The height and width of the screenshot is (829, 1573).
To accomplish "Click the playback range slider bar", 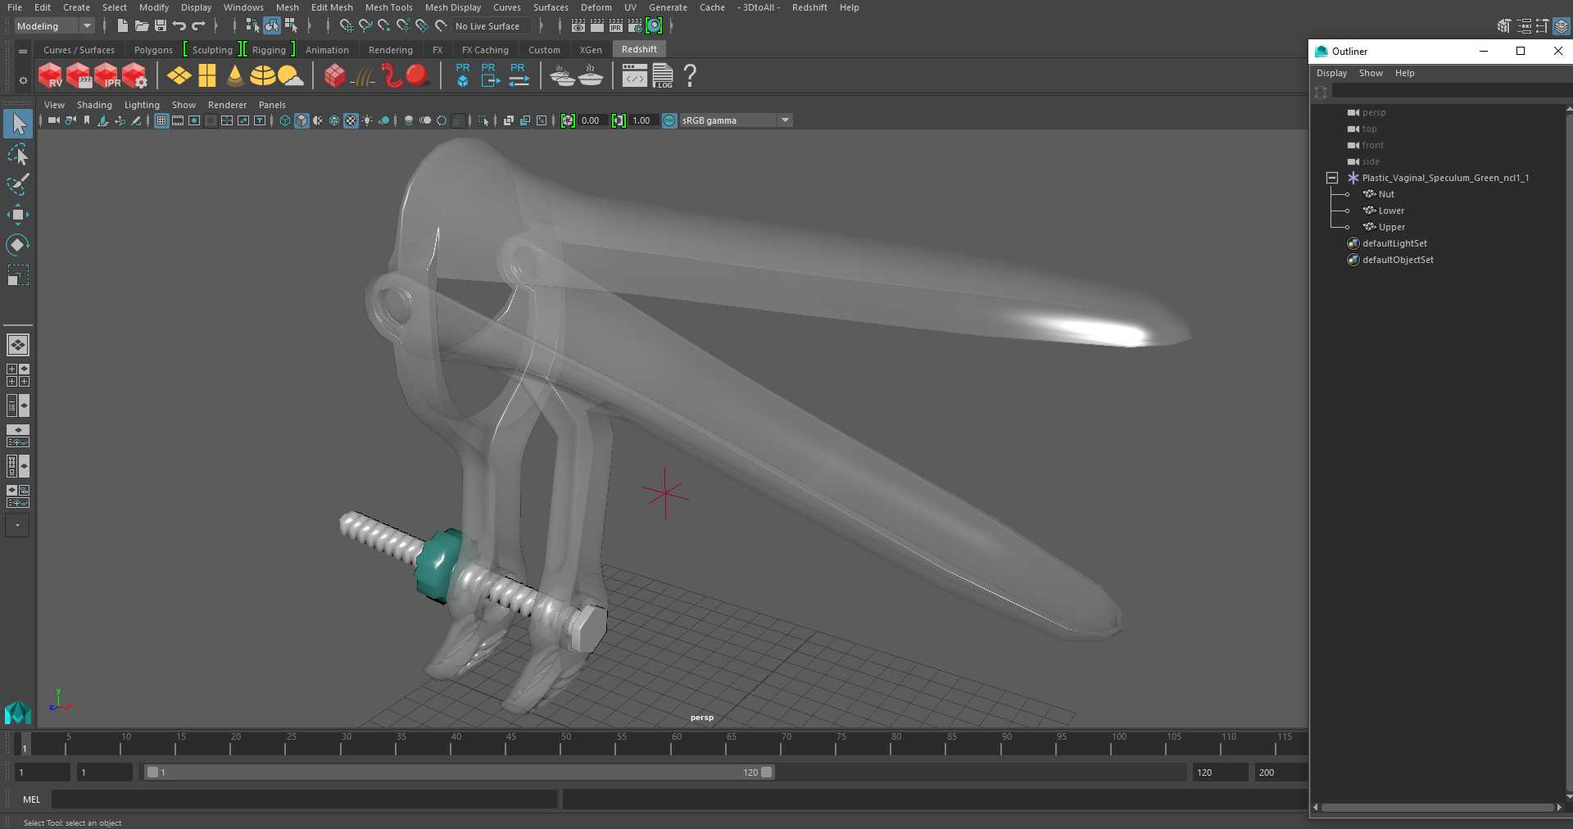I will tap(459, 772).
